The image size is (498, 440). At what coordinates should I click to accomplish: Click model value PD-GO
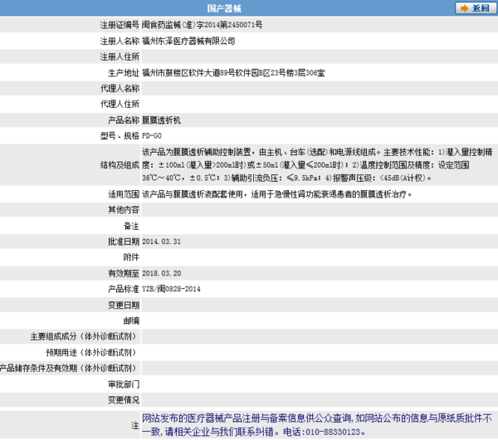152,135
